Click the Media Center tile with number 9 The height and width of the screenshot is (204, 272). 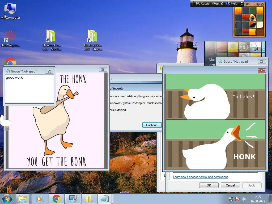[244, 47]
